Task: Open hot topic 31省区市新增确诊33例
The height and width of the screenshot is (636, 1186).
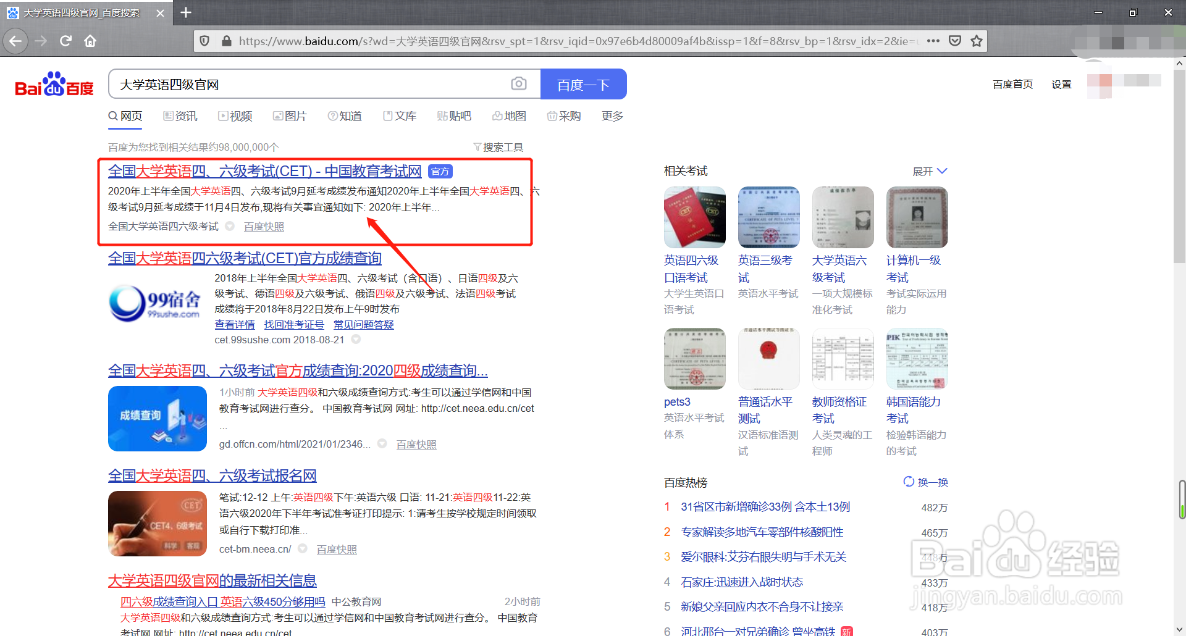Action: tap(765, 507)
